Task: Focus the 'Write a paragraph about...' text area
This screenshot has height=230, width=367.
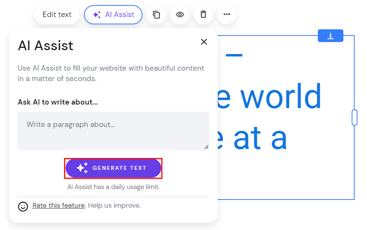Action: click(113, 130)
